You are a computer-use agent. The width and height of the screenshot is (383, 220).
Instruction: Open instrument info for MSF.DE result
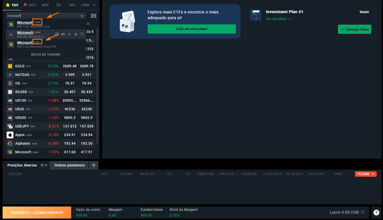(57, 34)
